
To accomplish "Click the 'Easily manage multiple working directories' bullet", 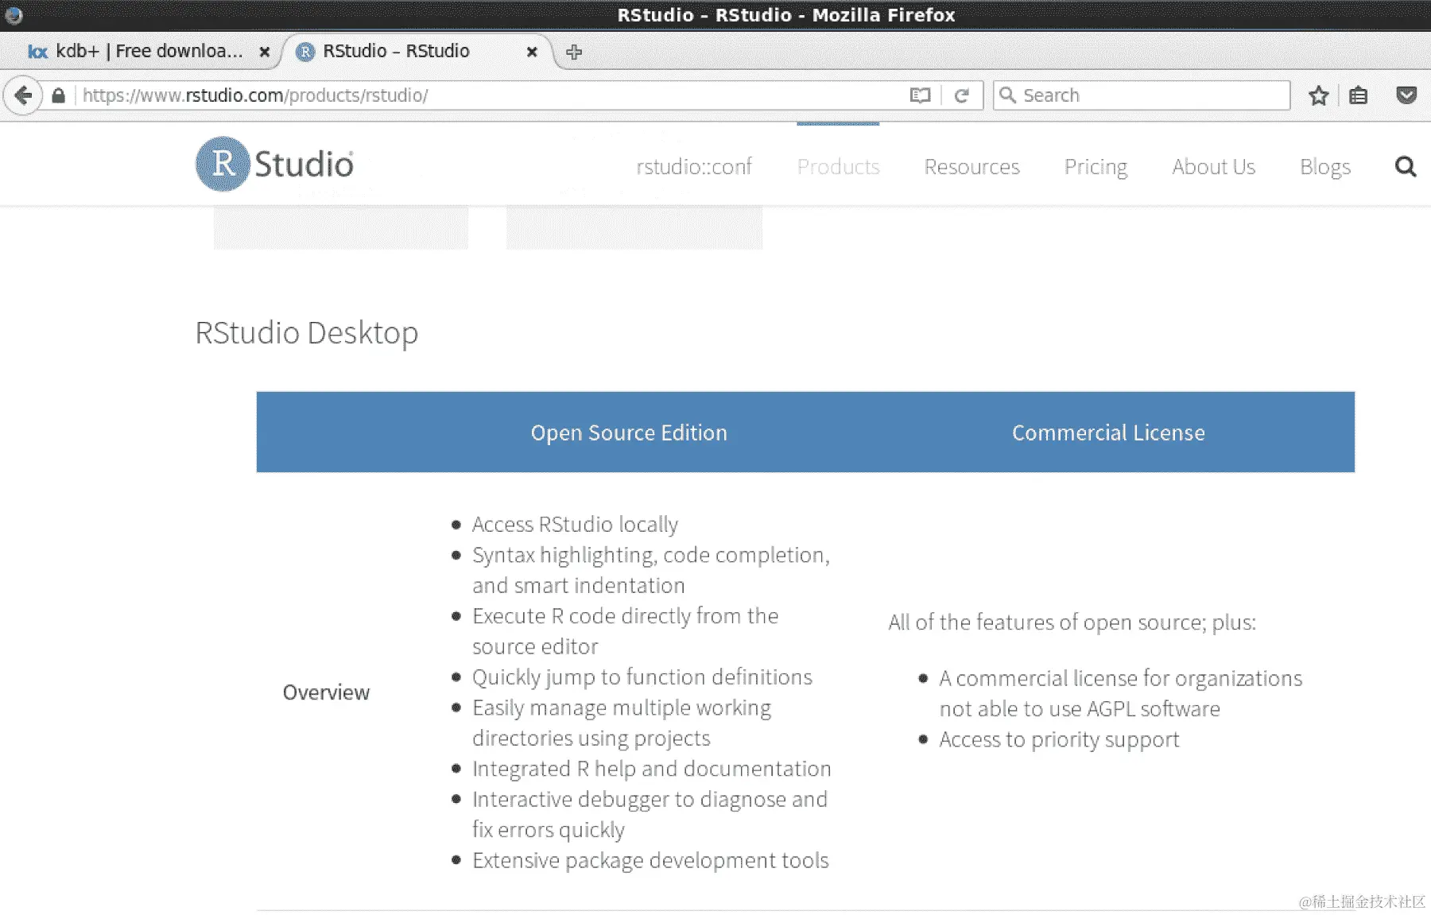I will point(622,723).
